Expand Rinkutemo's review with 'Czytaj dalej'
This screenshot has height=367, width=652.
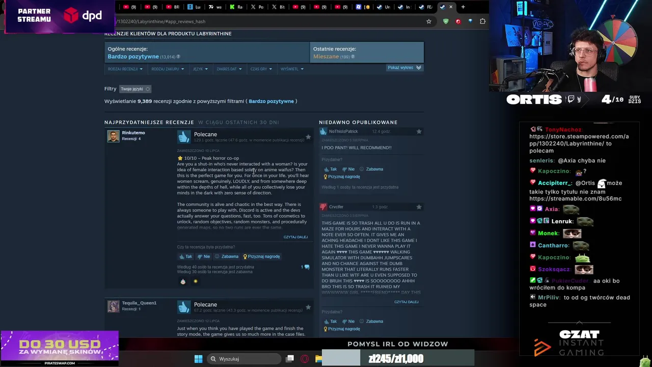[x=295, y=237]
